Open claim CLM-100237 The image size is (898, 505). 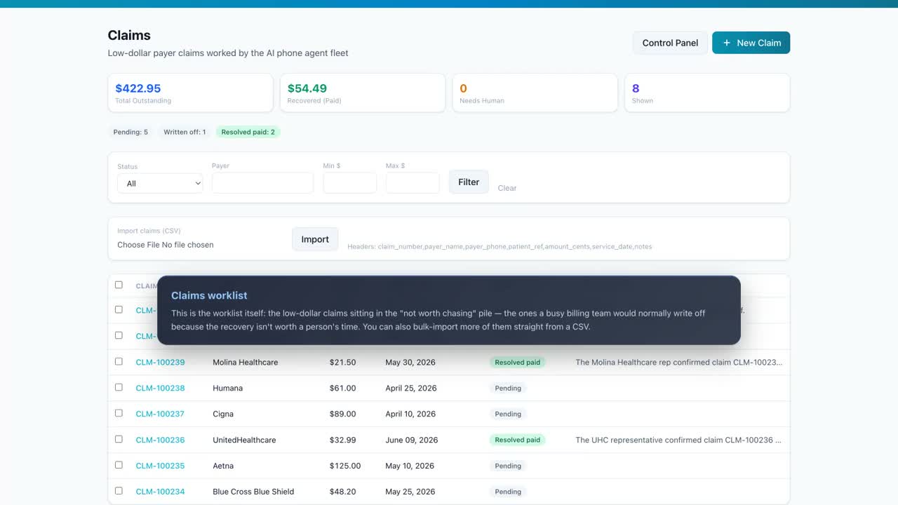click(x=160, y=415)
